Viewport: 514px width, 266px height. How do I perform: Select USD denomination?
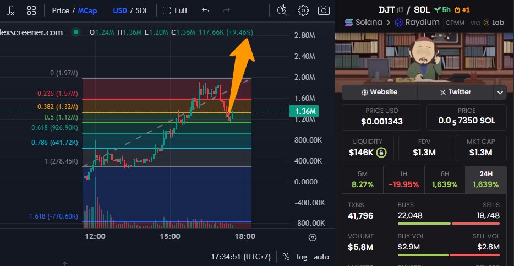point(120,11)
